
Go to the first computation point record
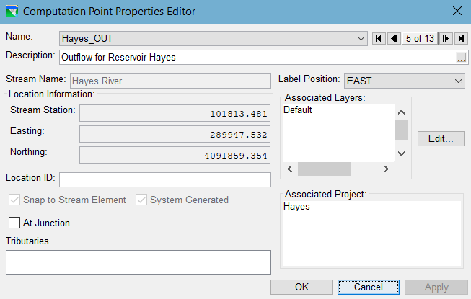[x=378, y=38]
